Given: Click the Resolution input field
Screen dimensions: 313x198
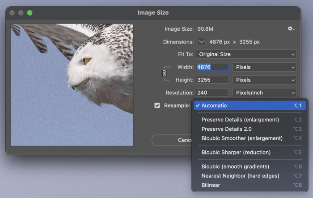Looking at the screenshot, I should [x=212, y=93].
